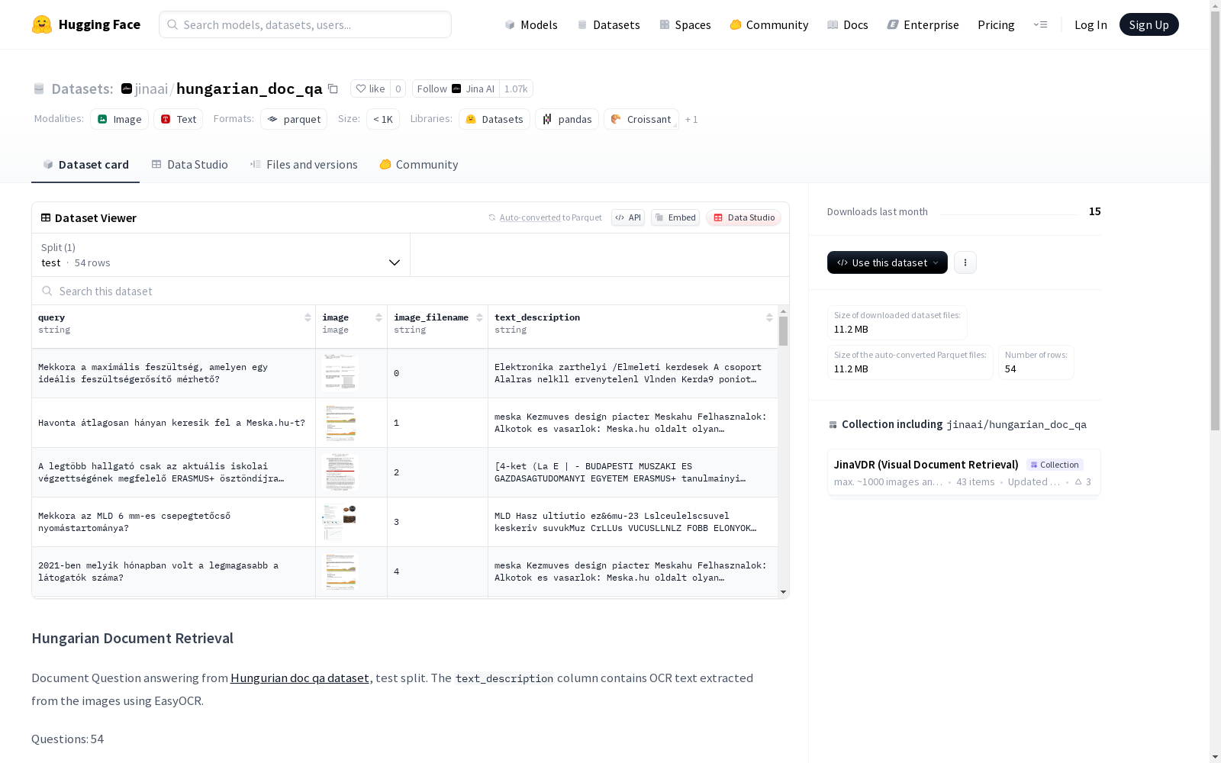1221x763 pixels.
Task: Select the parquet format tag
Action: coord(294,119)
